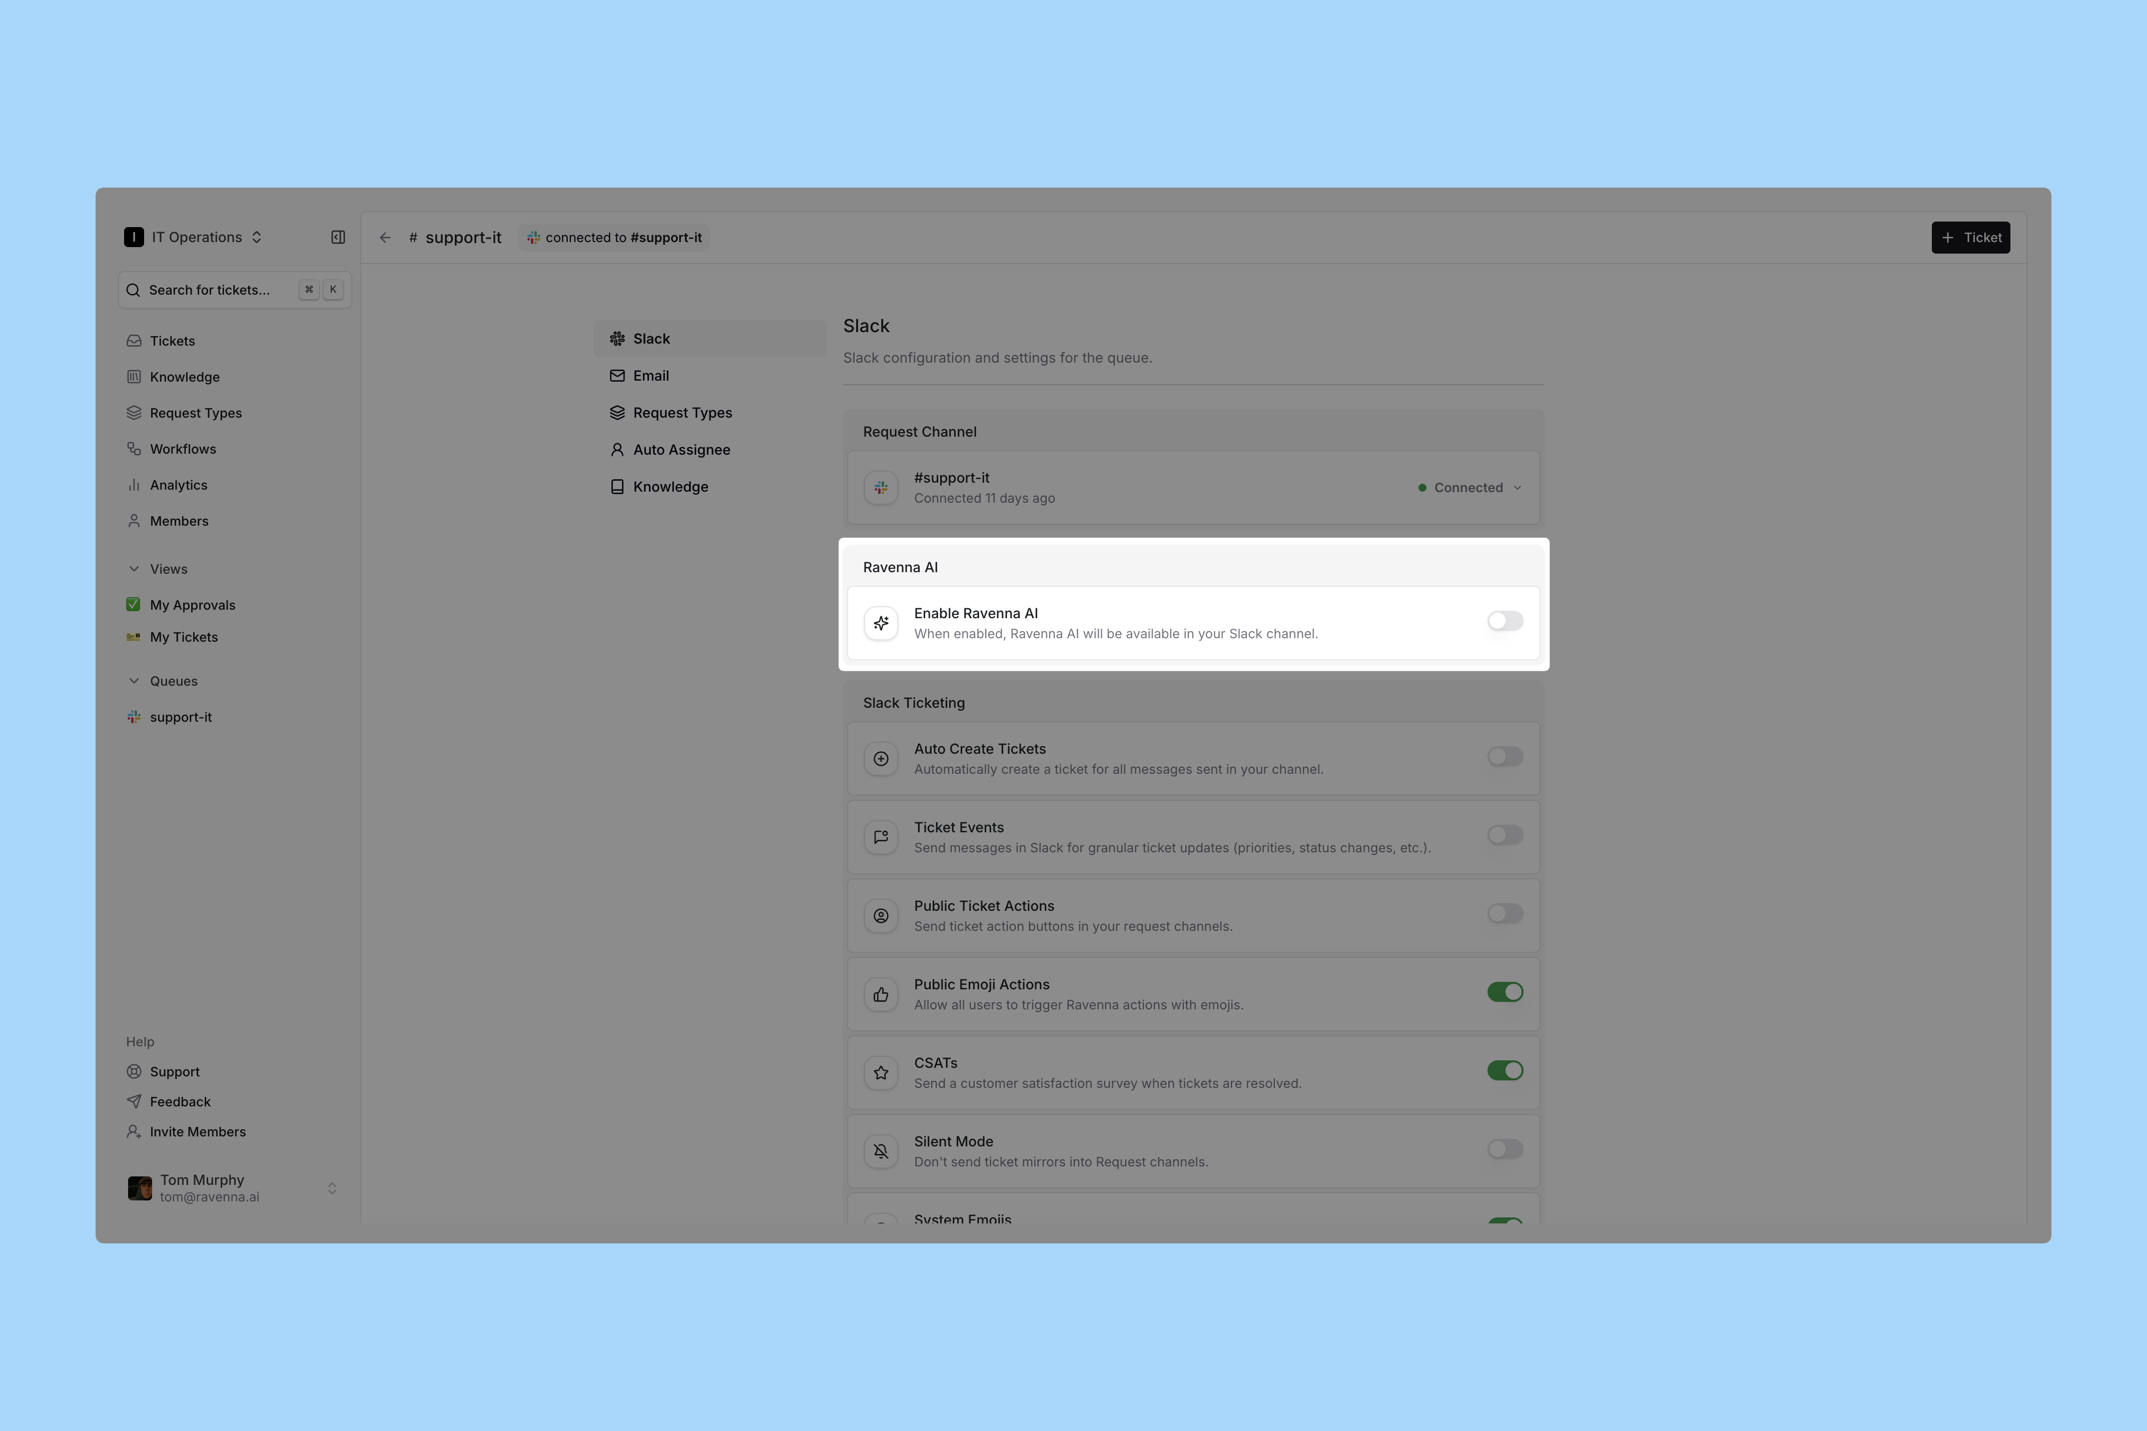This screenshot has height=1431, width=2147.
Task: Toggle Ticket Events on
Action: point(1505,835)
